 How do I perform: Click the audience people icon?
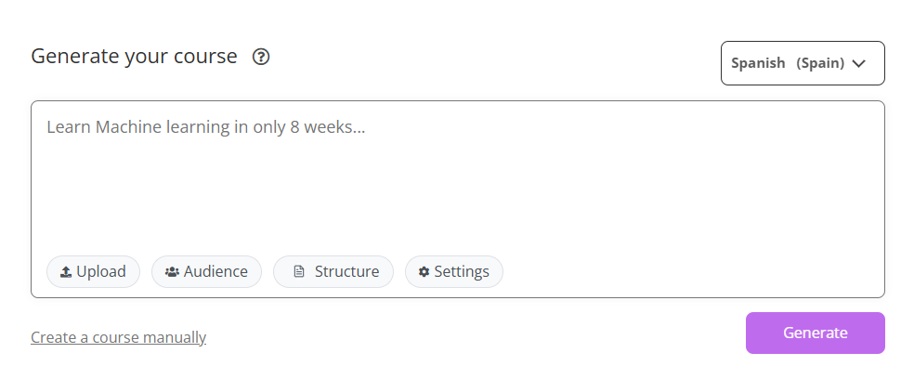[x=172, y=272]
